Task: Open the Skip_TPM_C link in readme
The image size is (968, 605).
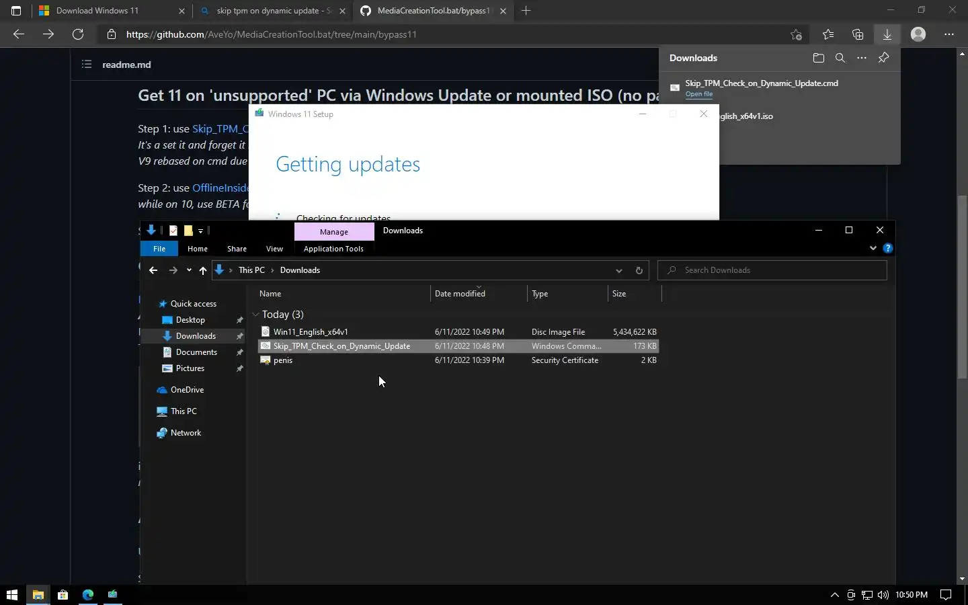Action: [220, 128]
